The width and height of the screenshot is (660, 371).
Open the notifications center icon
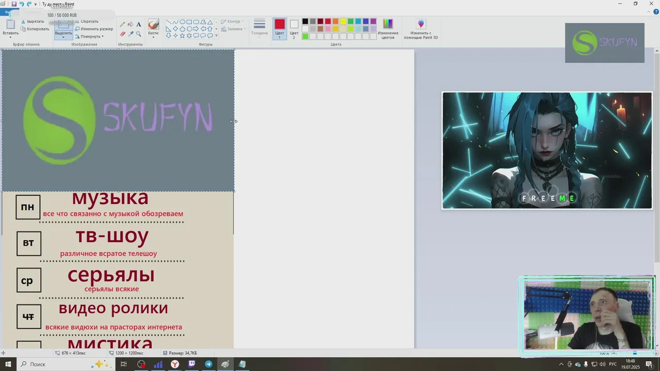point(649,364)
